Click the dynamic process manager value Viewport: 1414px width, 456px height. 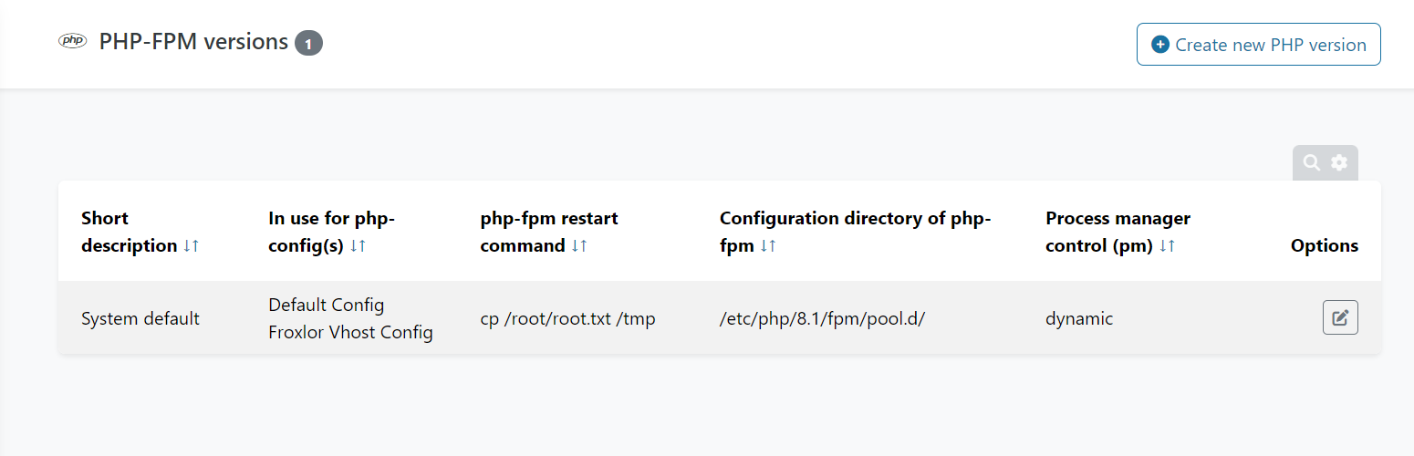click(x=1079, y=318)
